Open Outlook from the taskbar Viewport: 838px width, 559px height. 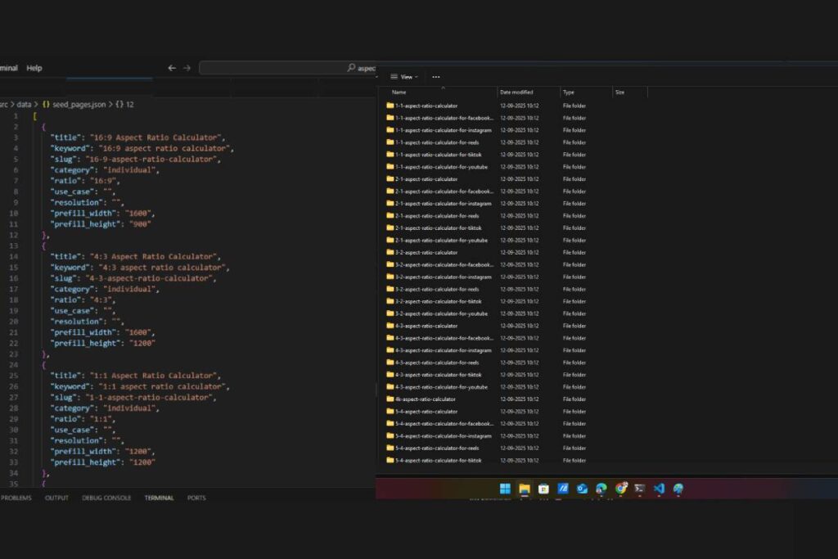(x=582, y=489)
